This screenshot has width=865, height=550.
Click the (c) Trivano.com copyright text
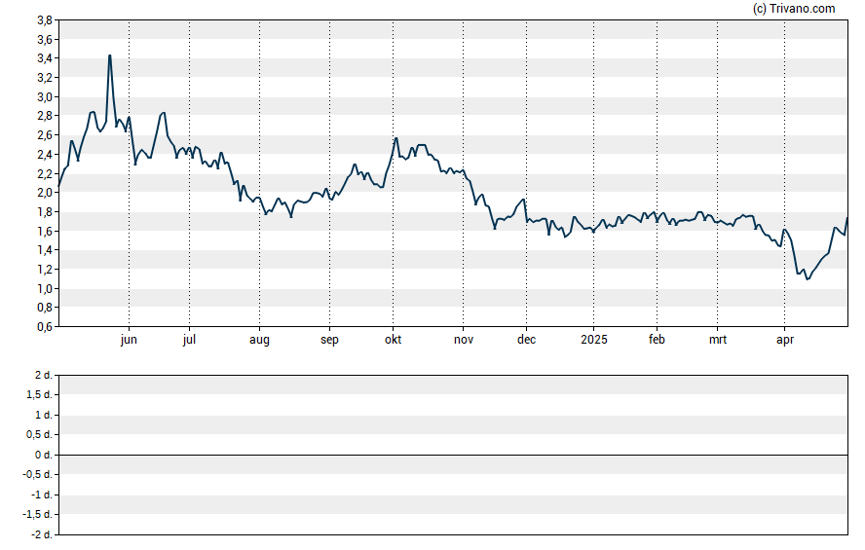point(794,8)
